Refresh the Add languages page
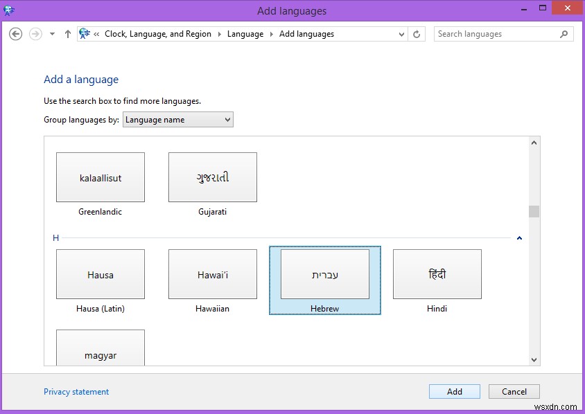Image resolution: width=585 pixels, height=414 pixels. [417, 33]
